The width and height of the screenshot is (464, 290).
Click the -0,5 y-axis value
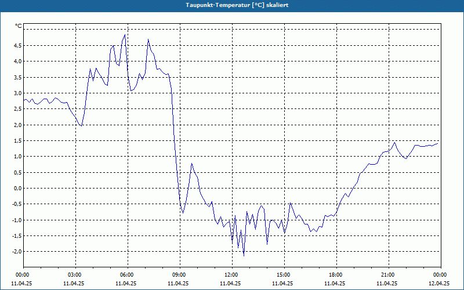click(x=16, y=204)
